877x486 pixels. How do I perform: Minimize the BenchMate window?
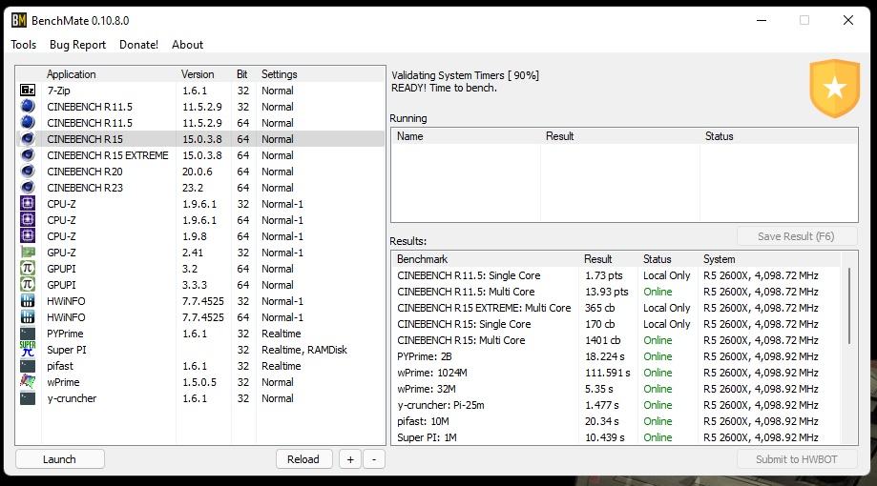click(762, 20)
